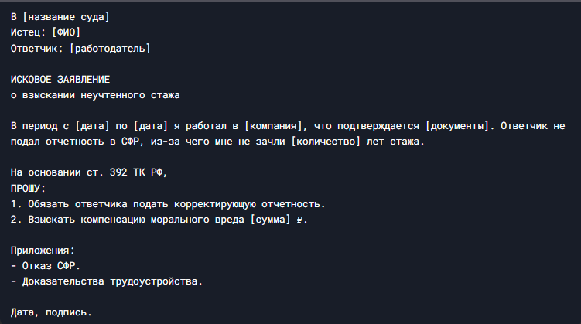This screenshot has width=581, height=324.
Task: Click the first [дата] placeholder
Action: pos(92,126)
